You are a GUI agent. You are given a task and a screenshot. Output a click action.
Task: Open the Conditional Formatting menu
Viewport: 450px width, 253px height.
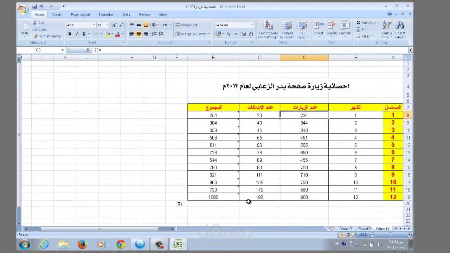268,30
